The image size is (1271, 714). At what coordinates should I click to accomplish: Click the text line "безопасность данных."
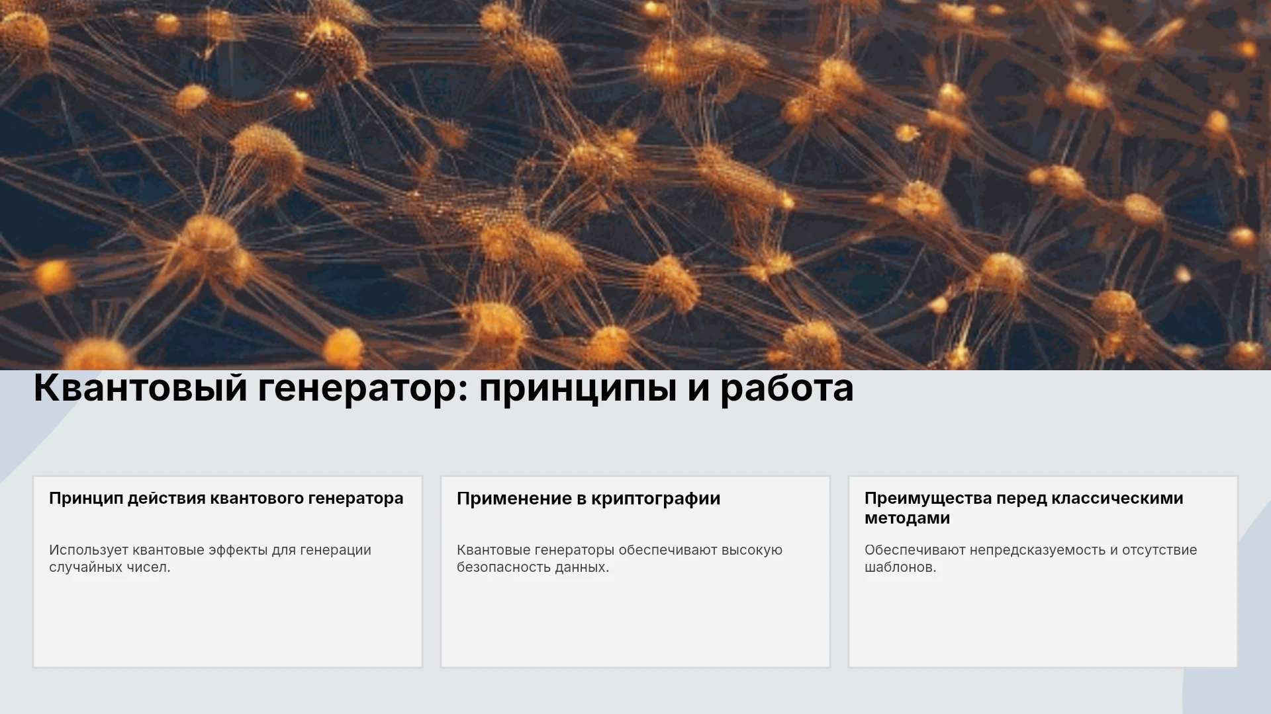click(x=533, y=567)
